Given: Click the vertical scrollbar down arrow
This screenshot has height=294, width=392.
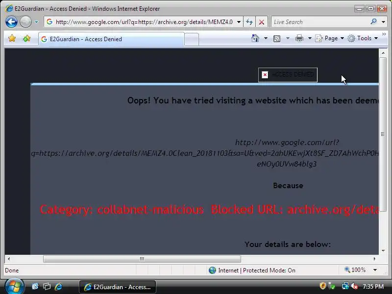Looking at the screenshot, I should pos(383,250).
